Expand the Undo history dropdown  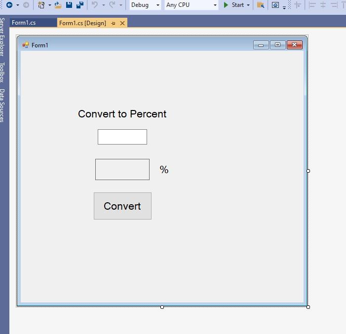pos(103,5)
